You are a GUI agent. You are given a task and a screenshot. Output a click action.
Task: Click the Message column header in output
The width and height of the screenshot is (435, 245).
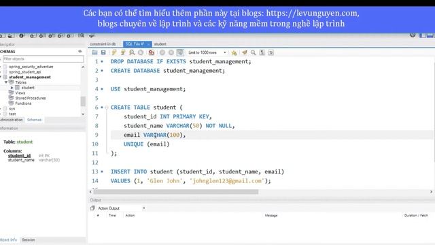coord(271,215)
